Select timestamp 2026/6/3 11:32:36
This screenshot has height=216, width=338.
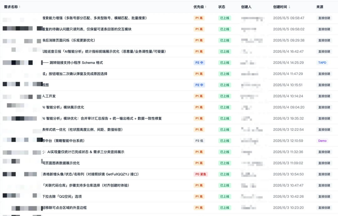[288, 152]
